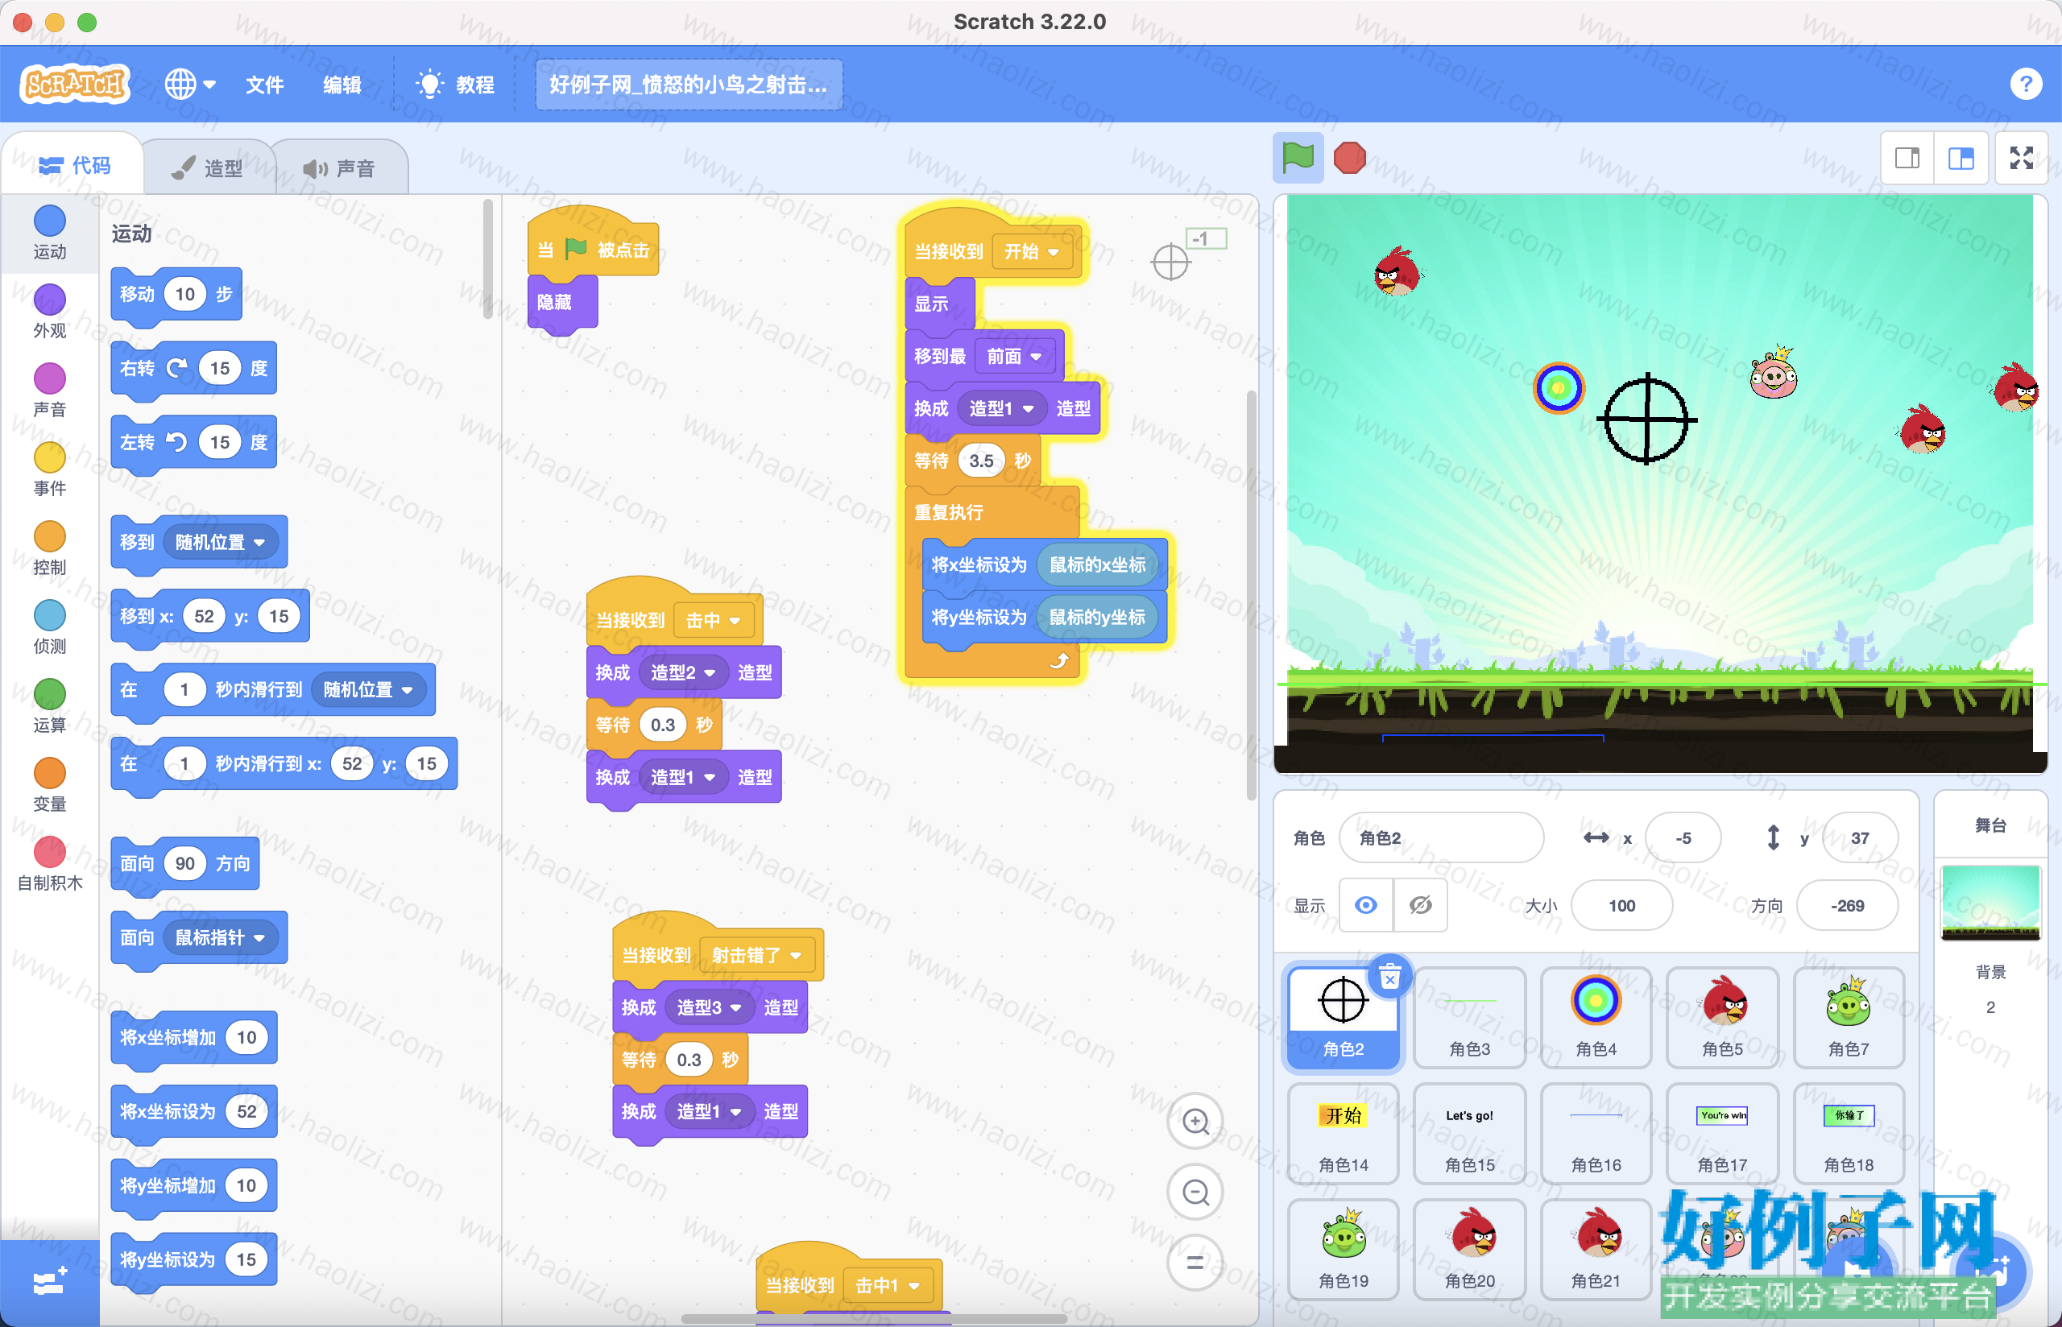Click the 左转 15 度 block
This screenshot has width=2062, height=1327.
[194, 443]
